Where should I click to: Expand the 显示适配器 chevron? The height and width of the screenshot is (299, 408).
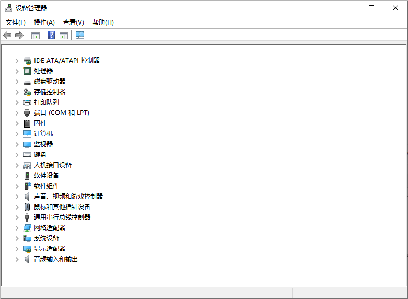[17, 249]
